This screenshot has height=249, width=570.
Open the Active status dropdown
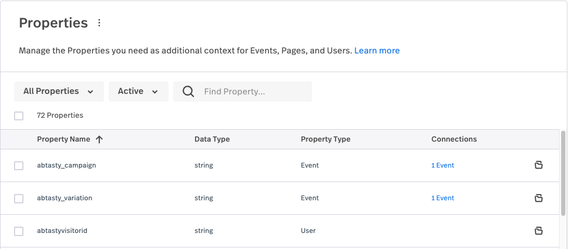pos(138,91)
